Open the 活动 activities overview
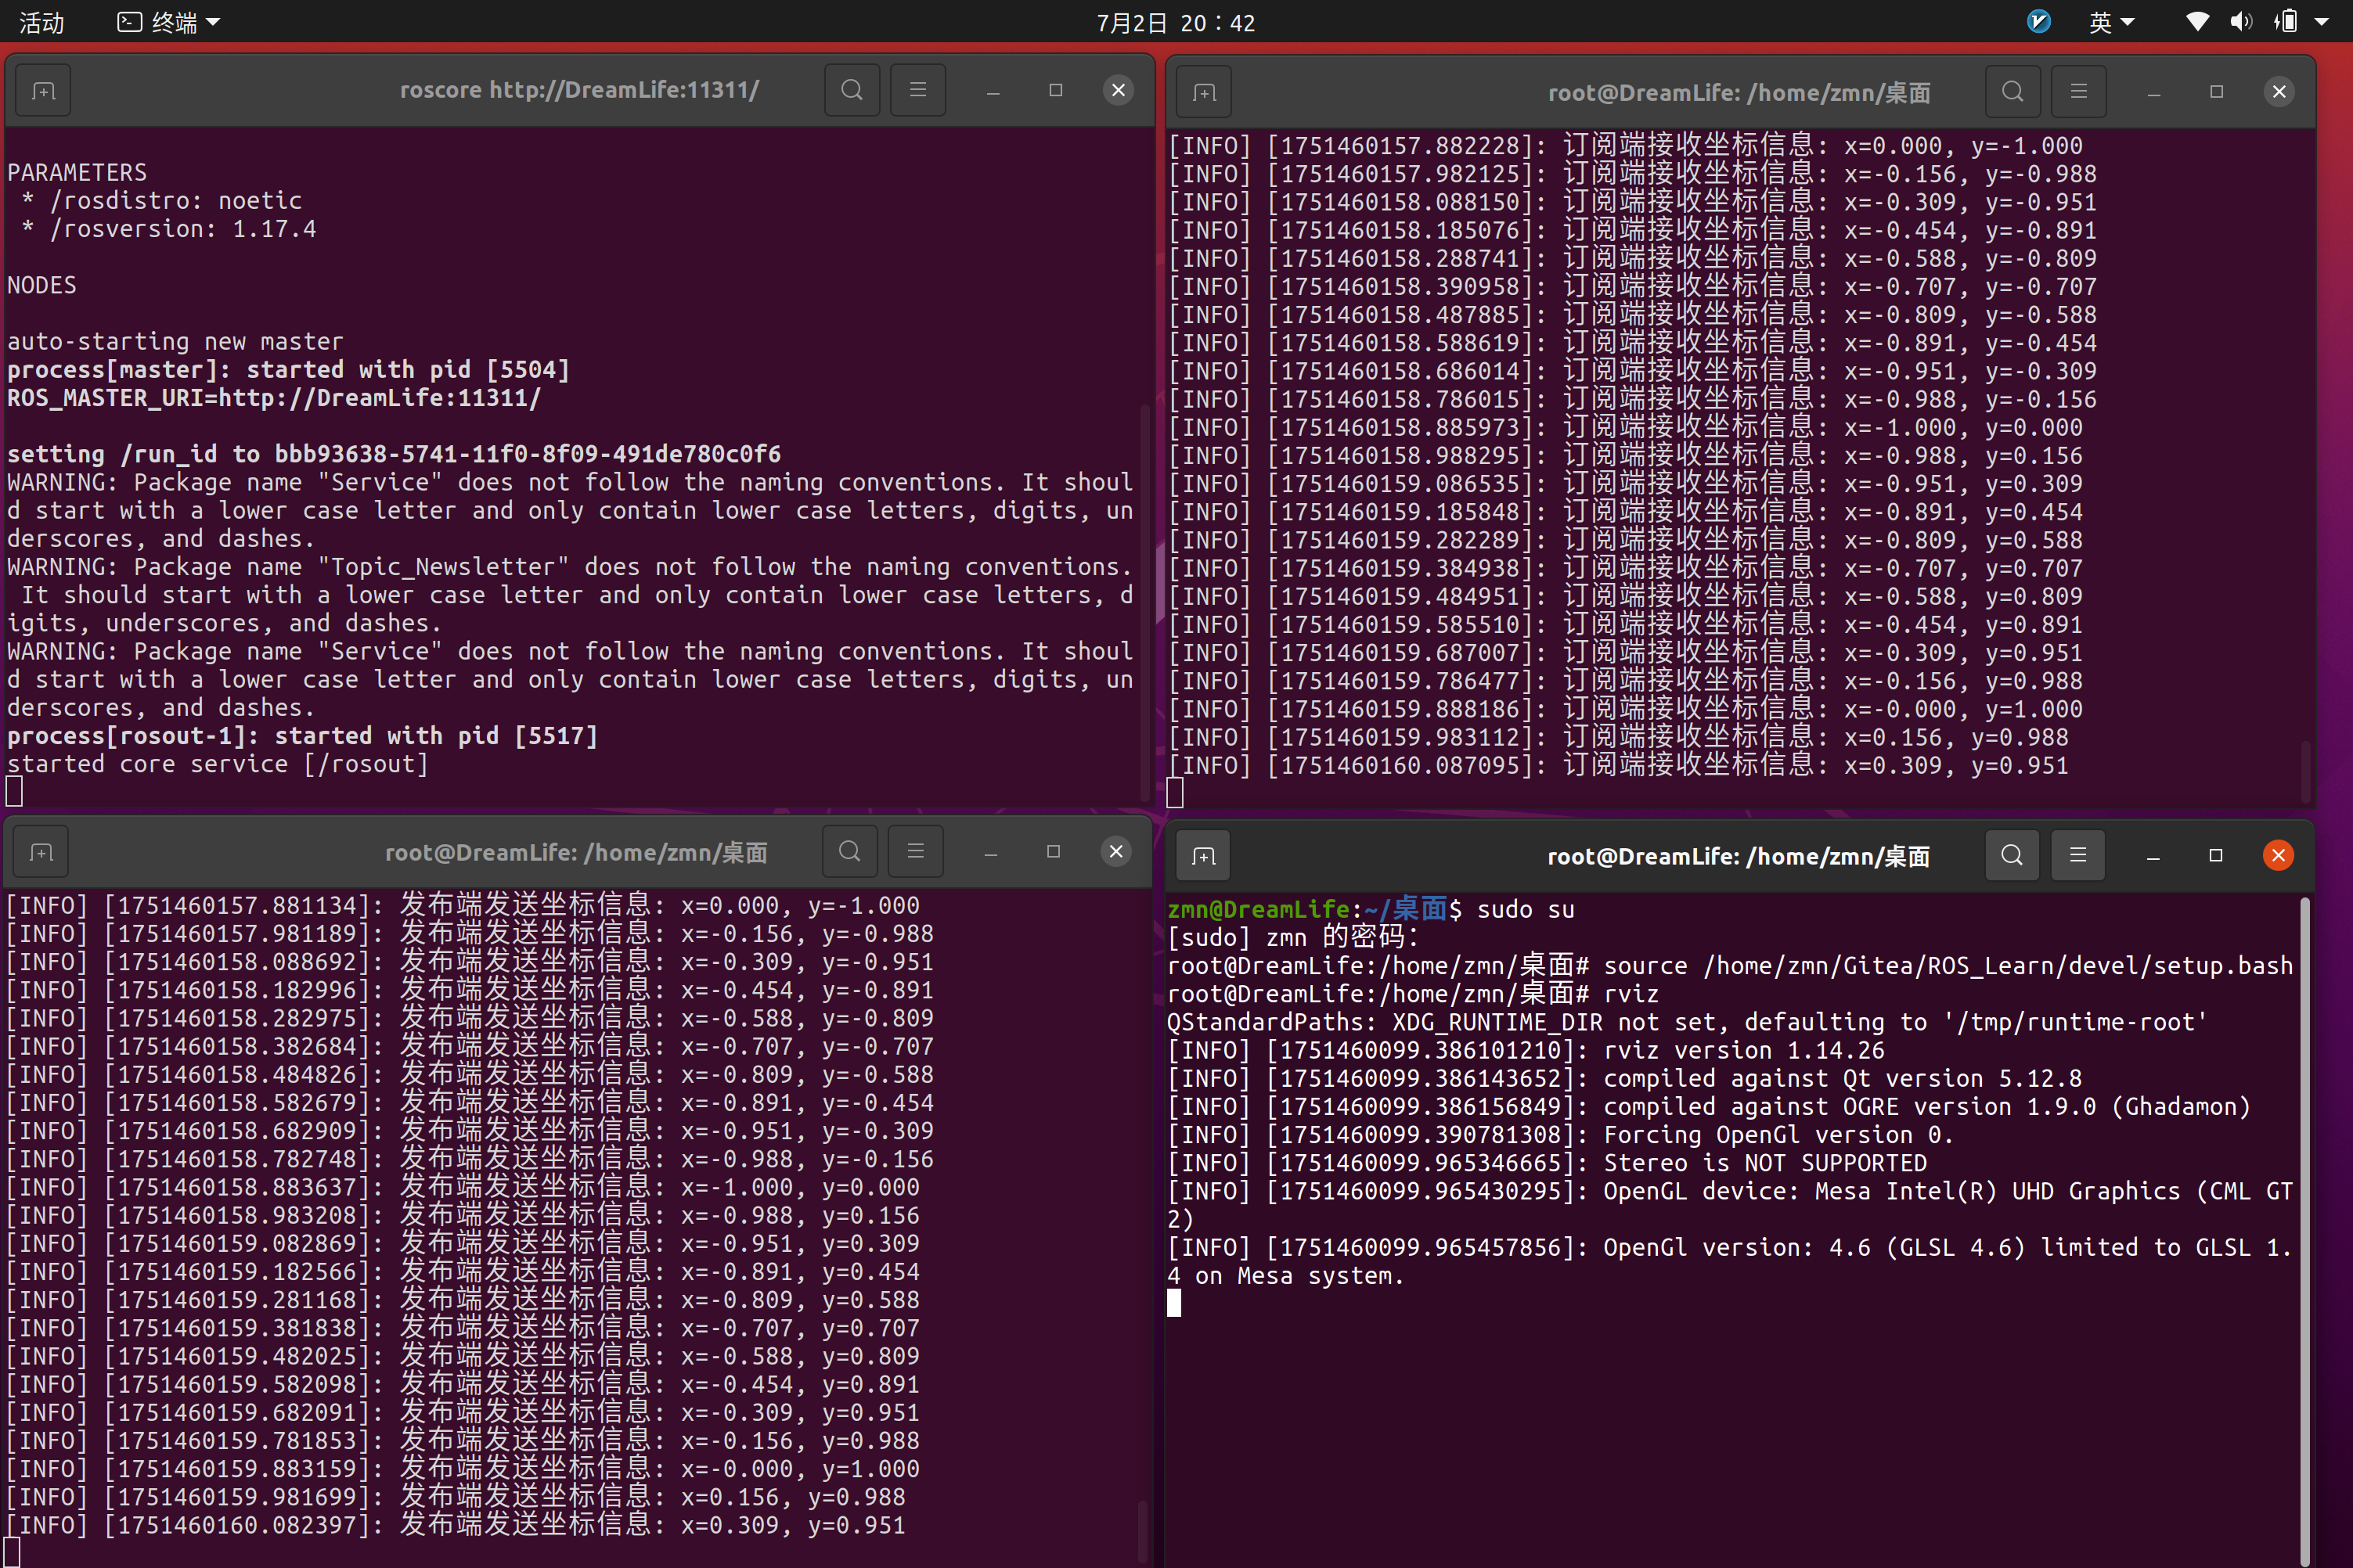The image size is (2353, 1568). [41, 22]
